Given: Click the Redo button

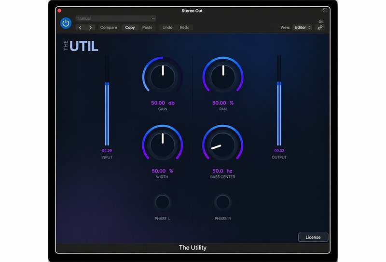Looking at the screenshot, I should 184,27.
